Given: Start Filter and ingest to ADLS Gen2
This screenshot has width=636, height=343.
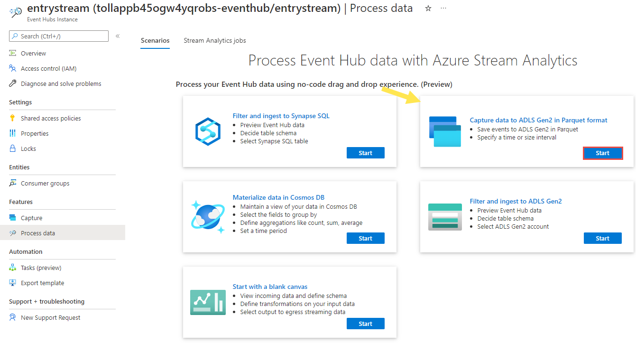Looking at the screenshot, I should coord(603,238).
